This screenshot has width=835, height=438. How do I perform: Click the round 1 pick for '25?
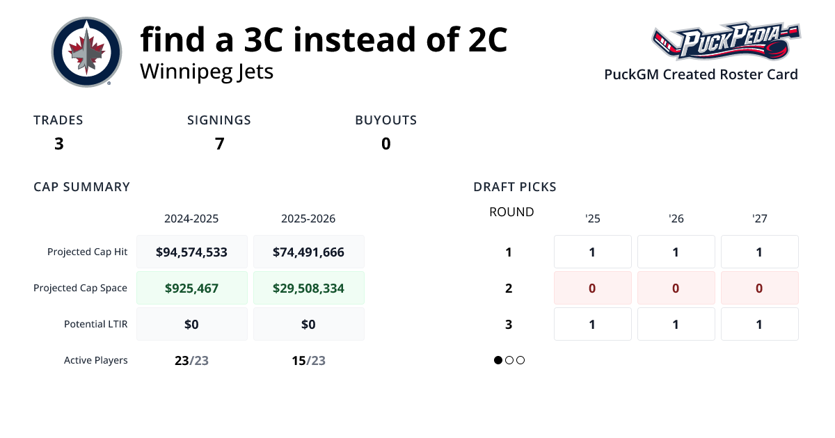(592, 252)
